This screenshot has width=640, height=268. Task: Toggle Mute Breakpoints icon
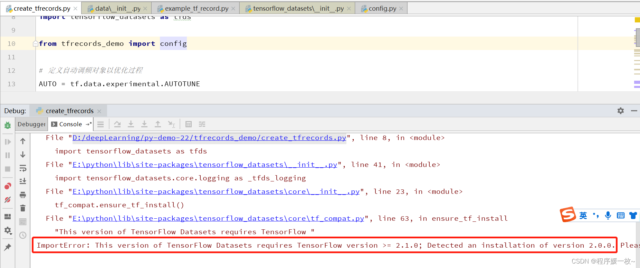click(8, 200)
